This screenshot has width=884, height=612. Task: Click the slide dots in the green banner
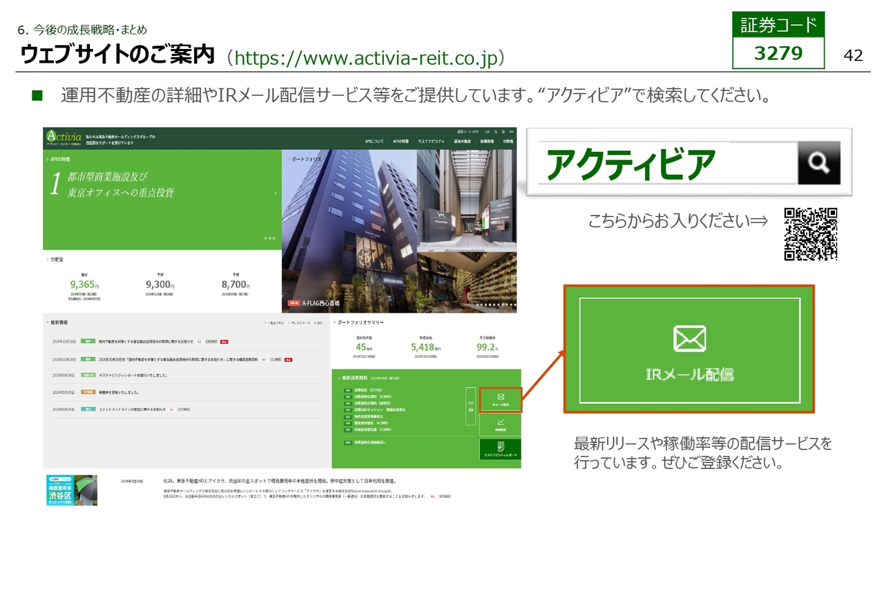[x=269, y=238]
